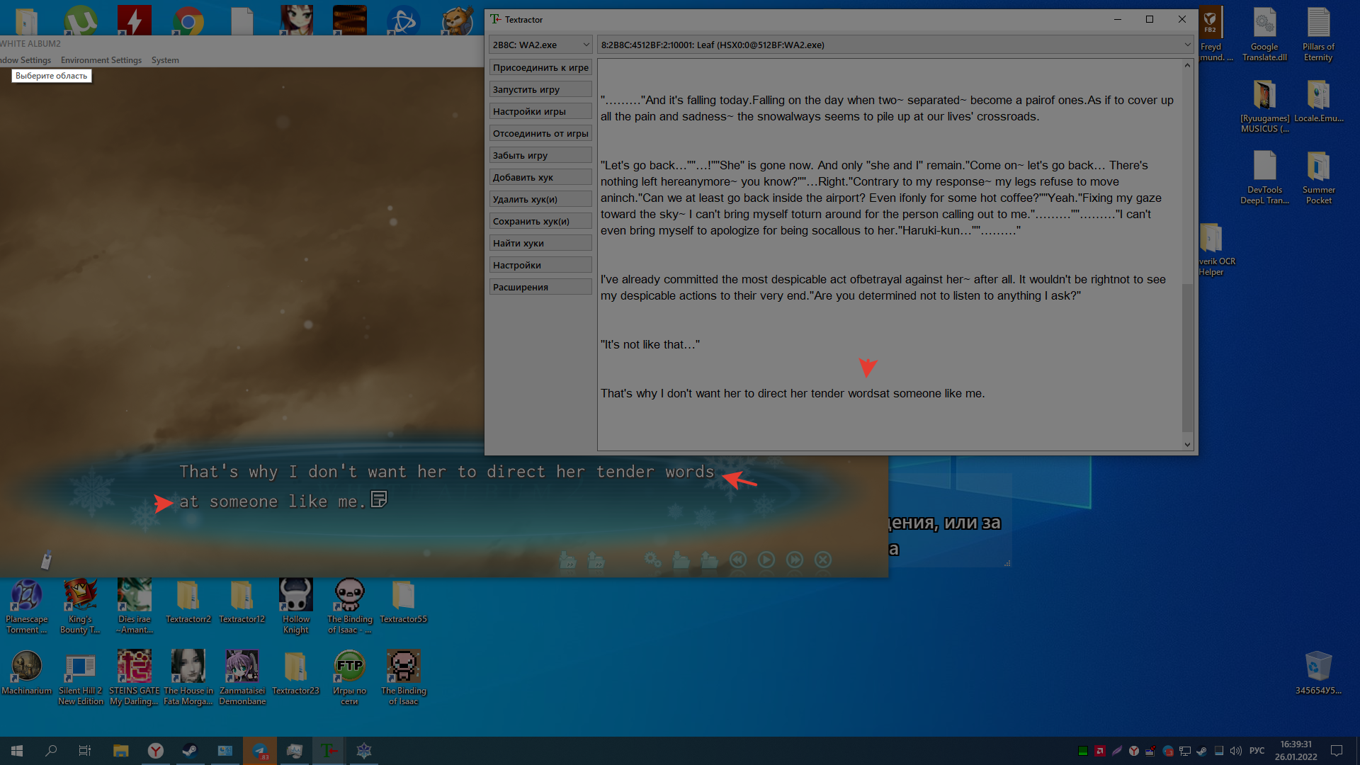Click the 'РУС' language indicator
1360x765 pixels.
click(x=1257, y=751)
